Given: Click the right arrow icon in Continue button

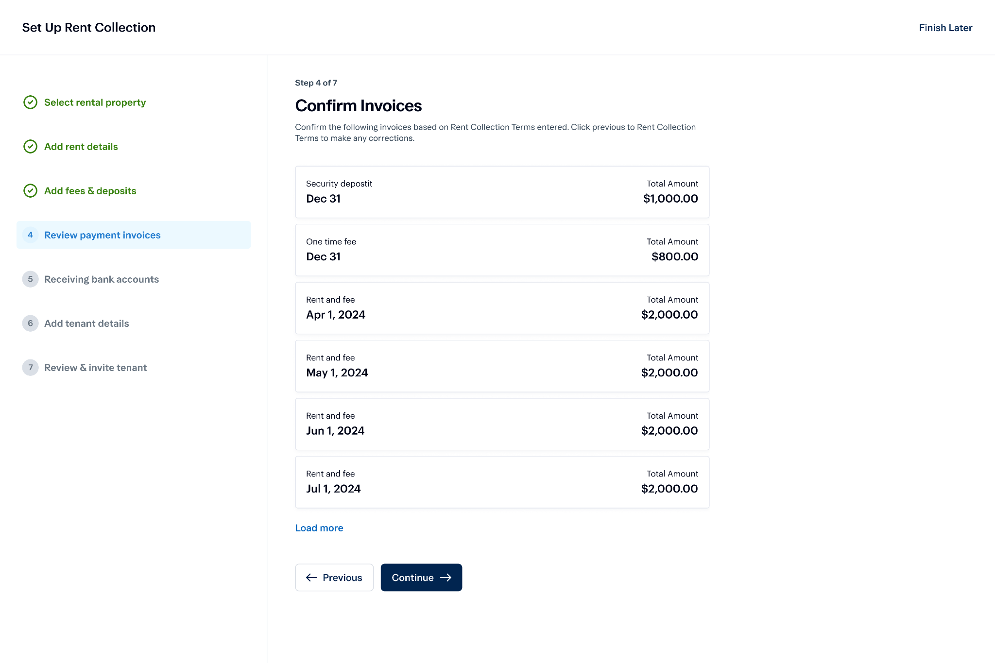Looking at the screenshot, I should tap(446, 578).
